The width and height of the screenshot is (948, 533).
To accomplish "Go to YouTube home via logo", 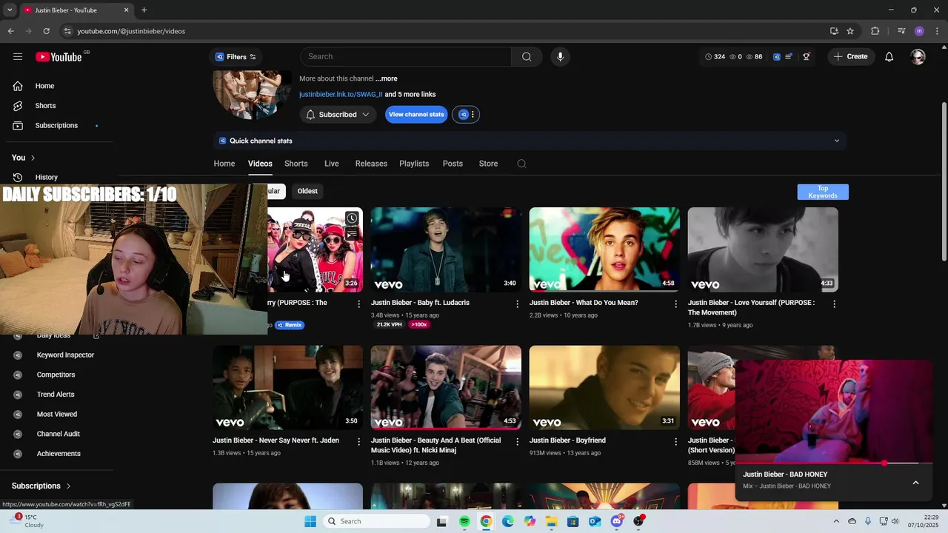I will click(59, 57).
